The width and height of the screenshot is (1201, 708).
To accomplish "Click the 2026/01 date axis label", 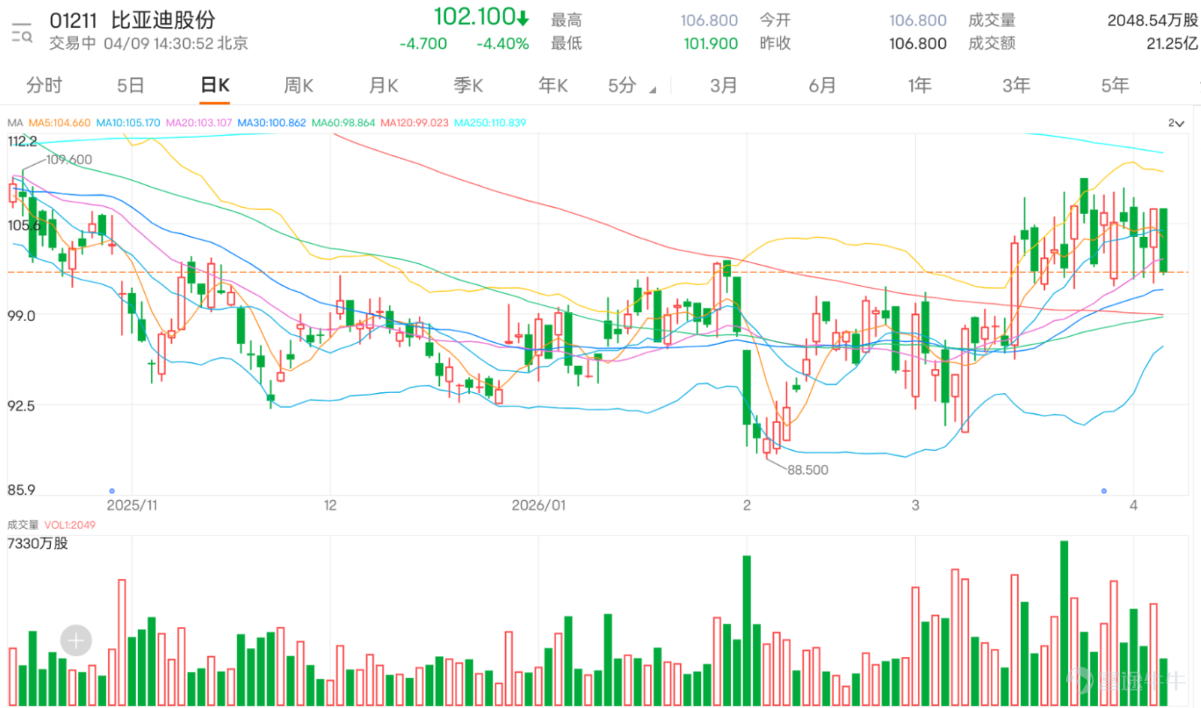I will (x=538, y=505).
